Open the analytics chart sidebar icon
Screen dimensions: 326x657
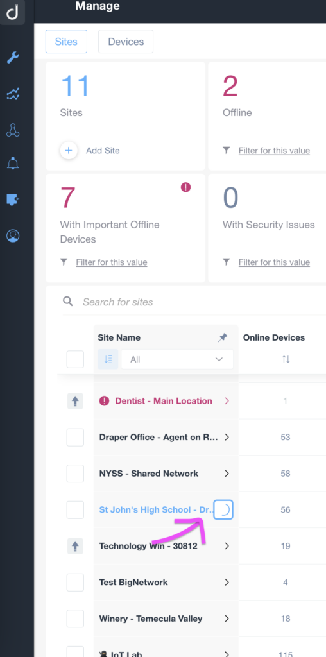(13, 94)
